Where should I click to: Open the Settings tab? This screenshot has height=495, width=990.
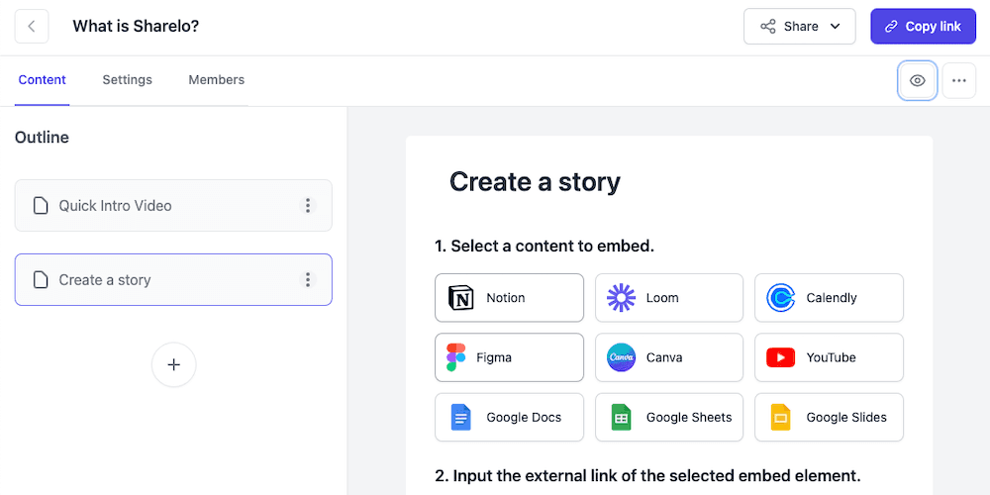(127, 79)
